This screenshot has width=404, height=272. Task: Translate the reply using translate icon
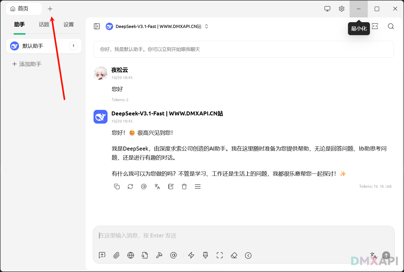pos(157,187)
